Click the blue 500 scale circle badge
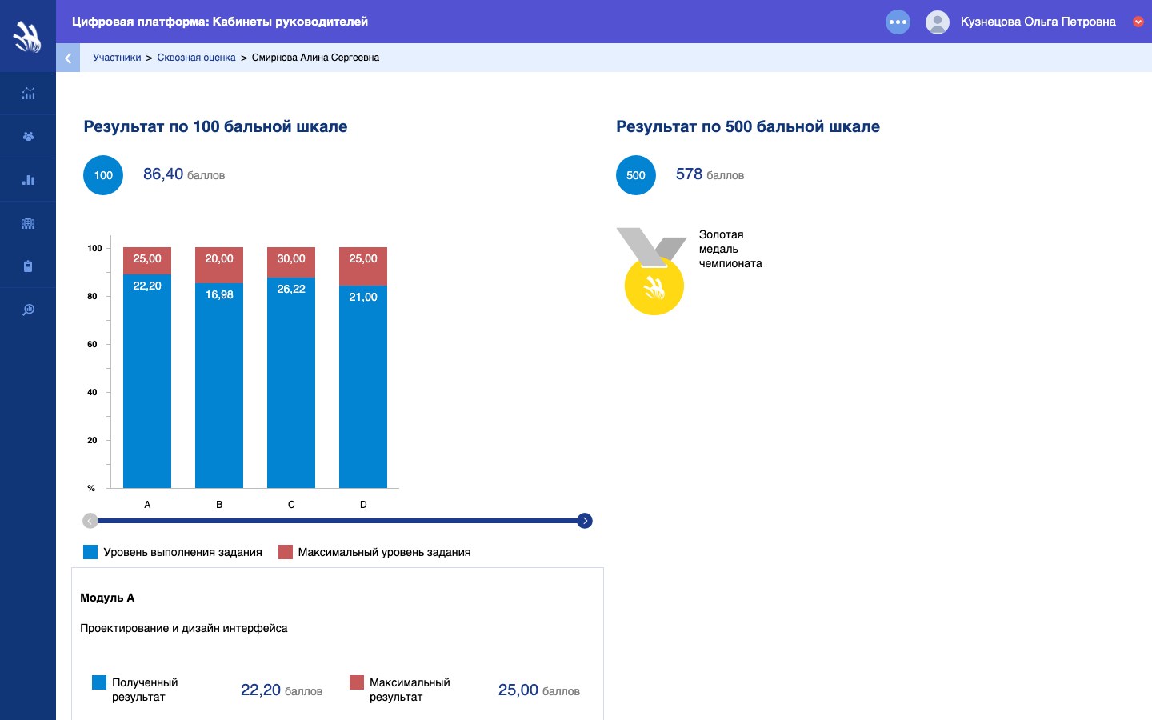 [636, 175]
